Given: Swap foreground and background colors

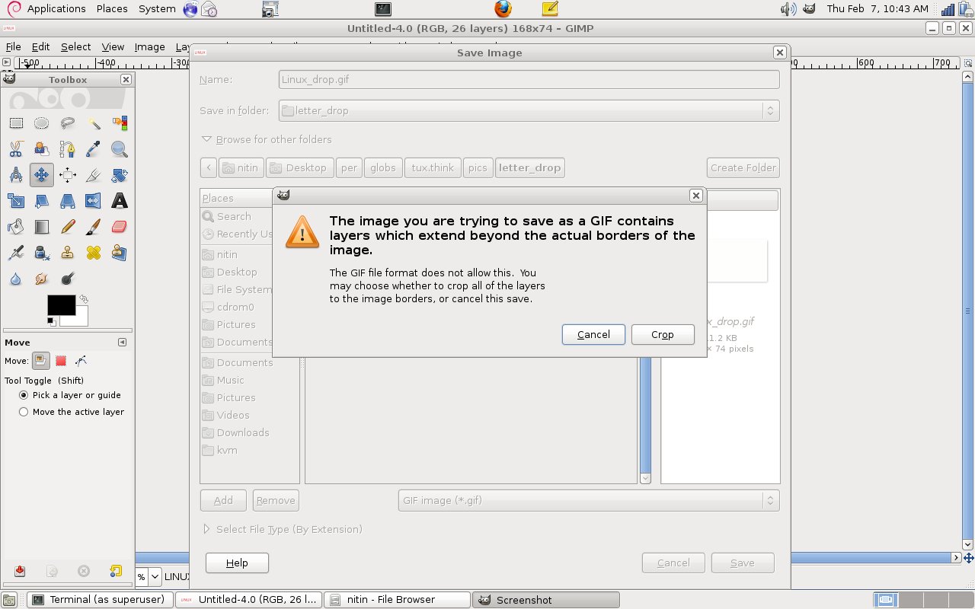Looking at the screenshot, I should pos(84,299).
